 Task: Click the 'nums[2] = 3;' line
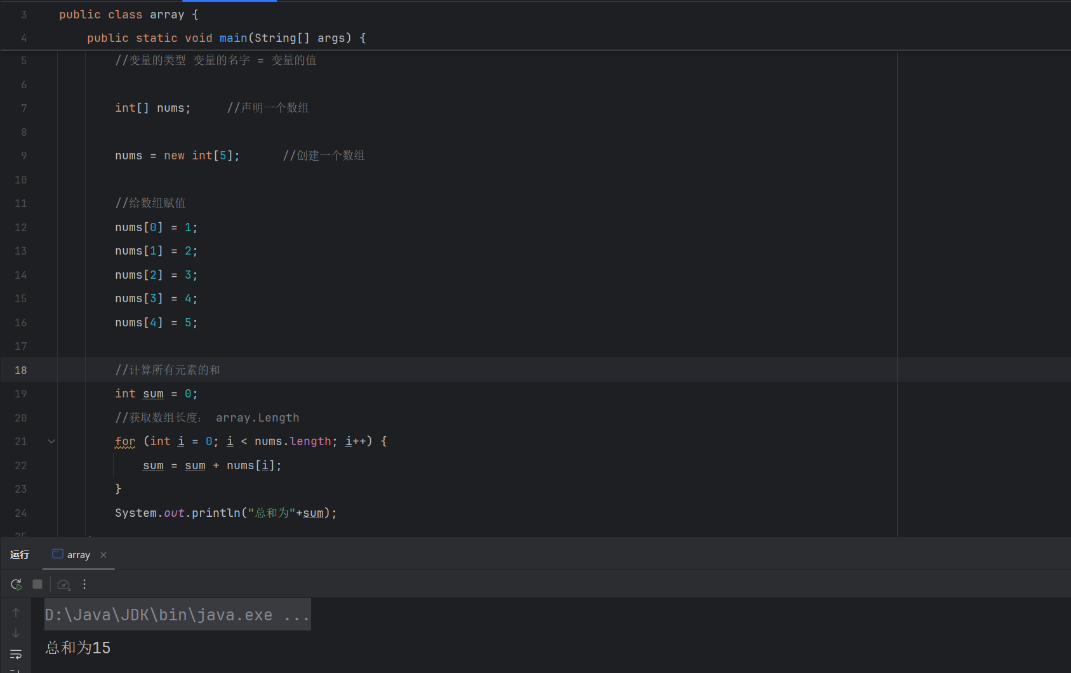(156, 275)
